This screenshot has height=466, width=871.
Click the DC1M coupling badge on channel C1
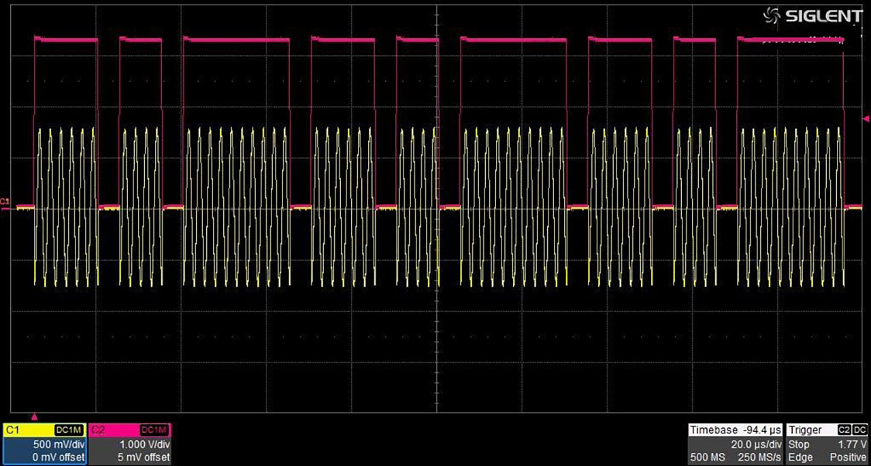70,430
